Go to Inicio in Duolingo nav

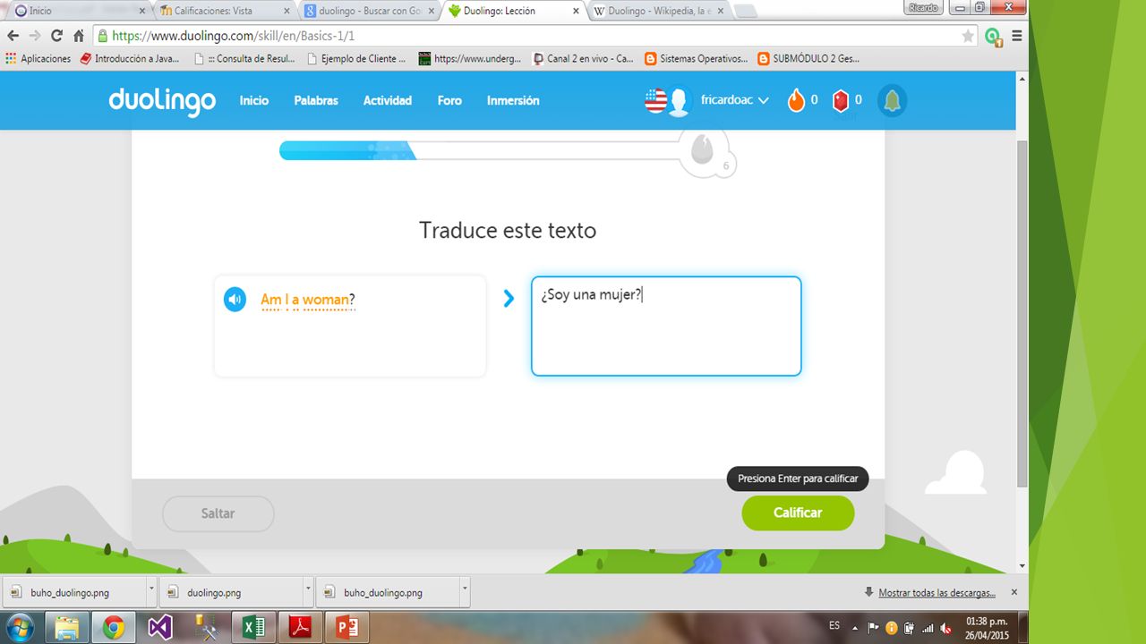pyautogui.click(x=254, y=100)
